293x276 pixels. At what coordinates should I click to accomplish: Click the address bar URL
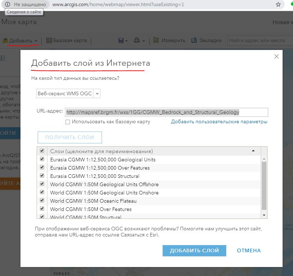click(x=118, y=4)
